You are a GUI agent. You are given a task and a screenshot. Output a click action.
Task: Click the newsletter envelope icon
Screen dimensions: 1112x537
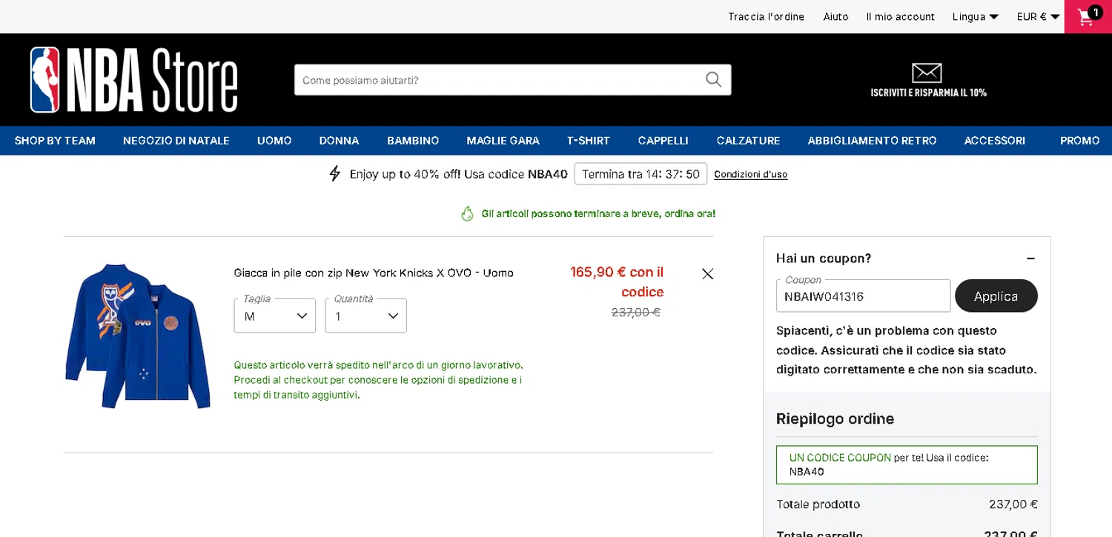pos(927,73)
